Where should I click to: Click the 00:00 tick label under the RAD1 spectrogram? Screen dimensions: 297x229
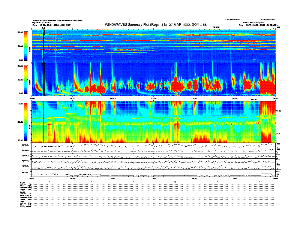31,98
